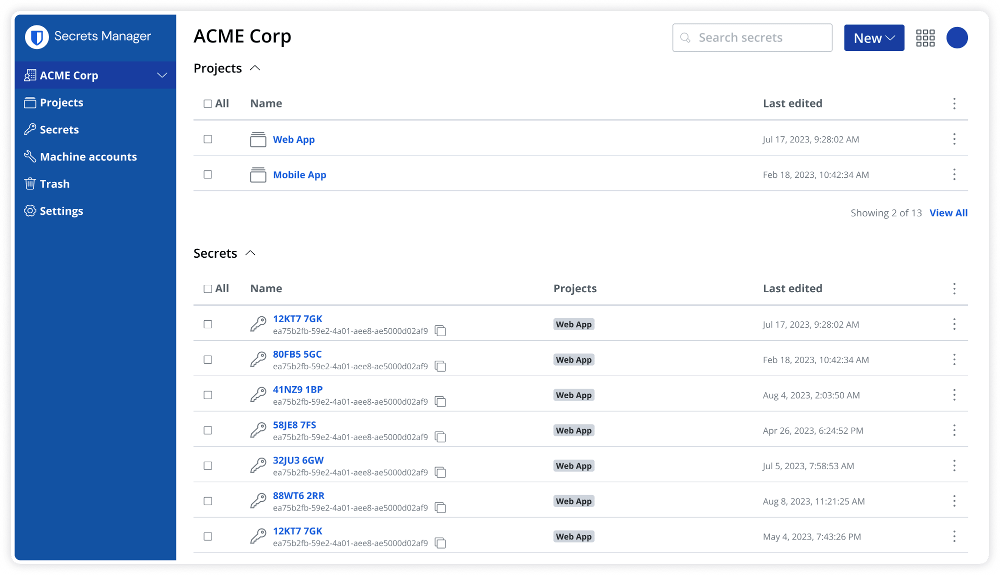Click the Secrets Manager shield logo
This screenshot has height=575, width=1000.
[35, 36]
